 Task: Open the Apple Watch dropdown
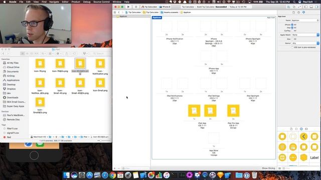point(305,35)
